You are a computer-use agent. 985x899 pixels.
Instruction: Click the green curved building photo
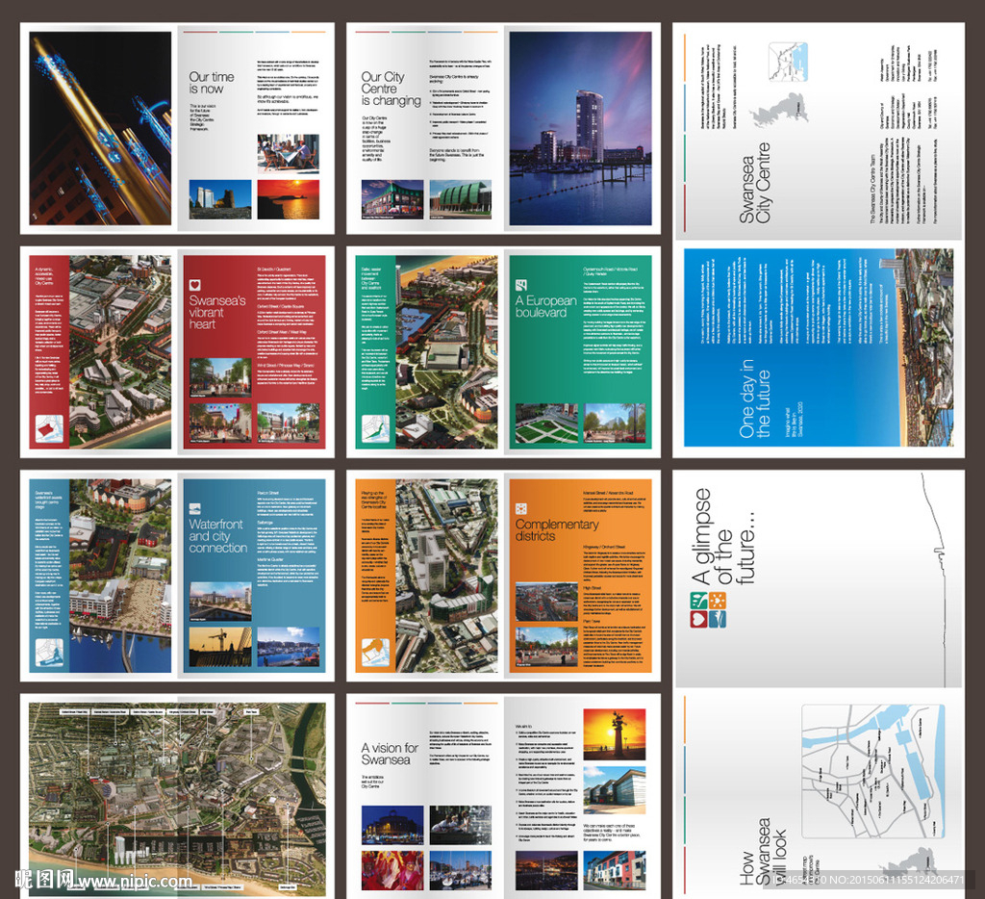[x=461, y=199]
